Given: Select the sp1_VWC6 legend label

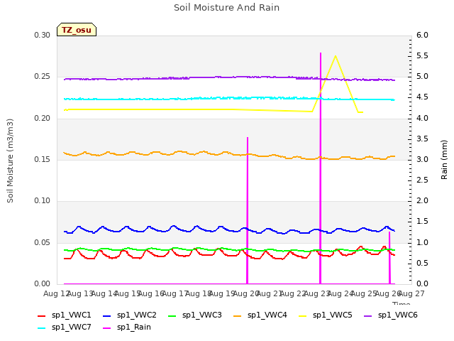Looking at the screenshot, I should coord(397,315).
